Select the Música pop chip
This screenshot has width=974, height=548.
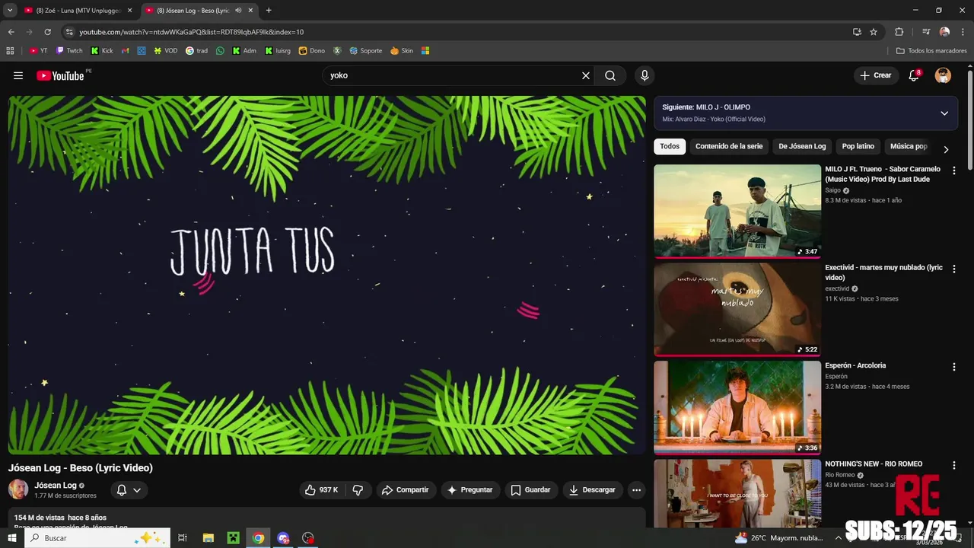pyautogui.click(x=909, y=146)
